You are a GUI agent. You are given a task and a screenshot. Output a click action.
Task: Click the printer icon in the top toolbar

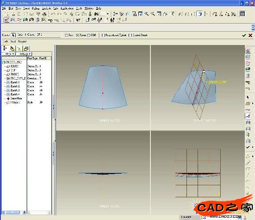pos(44,14)
